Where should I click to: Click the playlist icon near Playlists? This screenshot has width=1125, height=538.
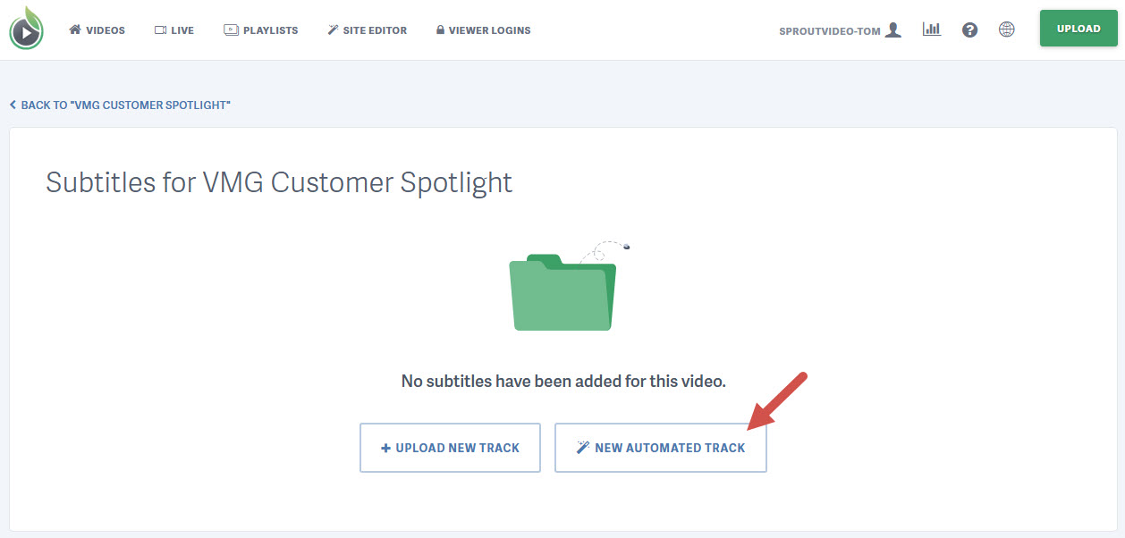[x=230, y=29]
